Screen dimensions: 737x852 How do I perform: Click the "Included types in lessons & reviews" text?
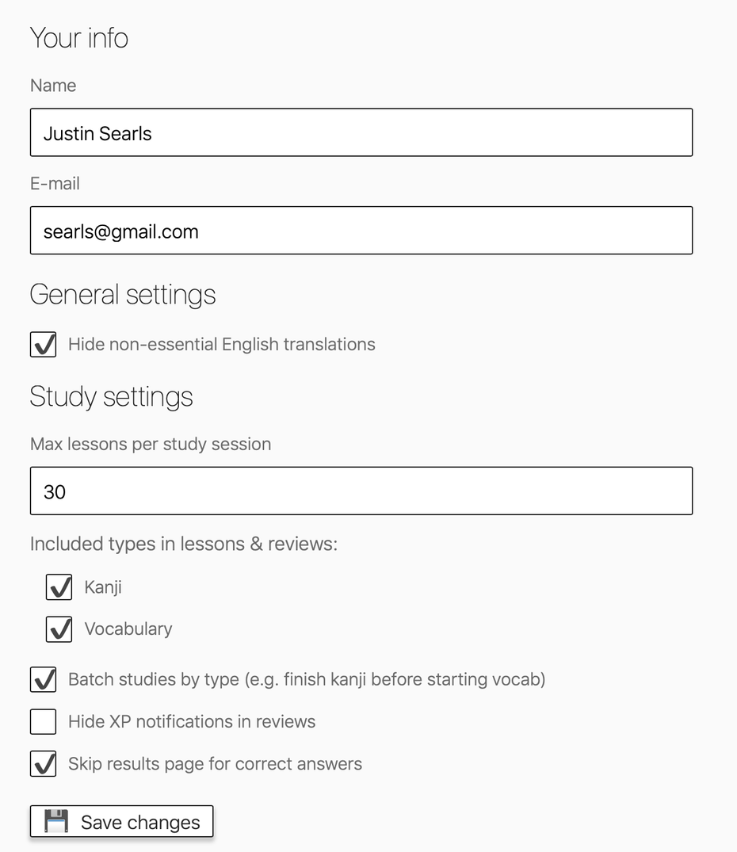[184, 544]
